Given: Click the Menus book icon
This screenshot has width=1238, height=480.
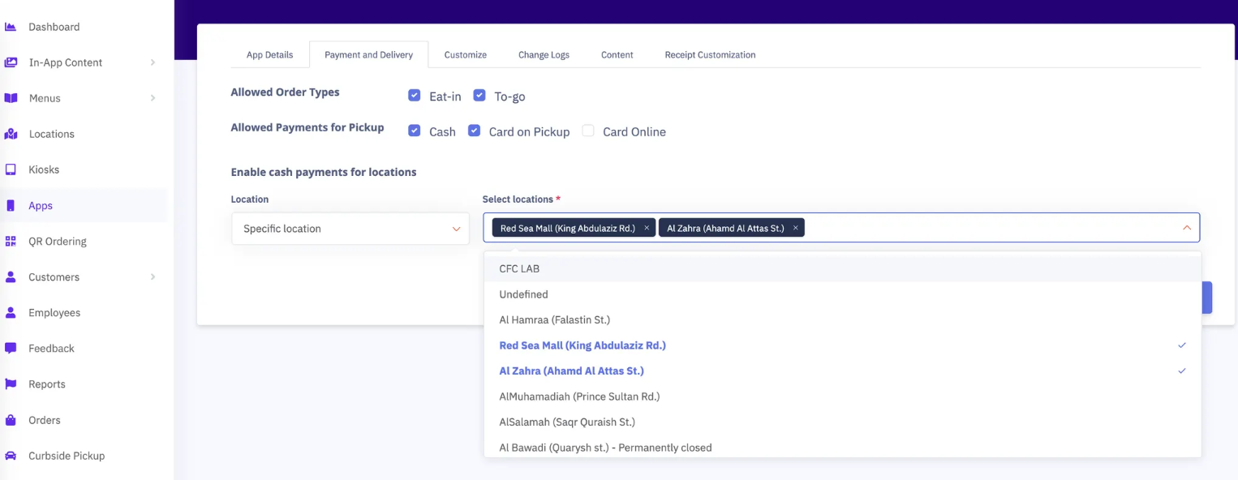Looking at the screenshot, I should point(11,98).
